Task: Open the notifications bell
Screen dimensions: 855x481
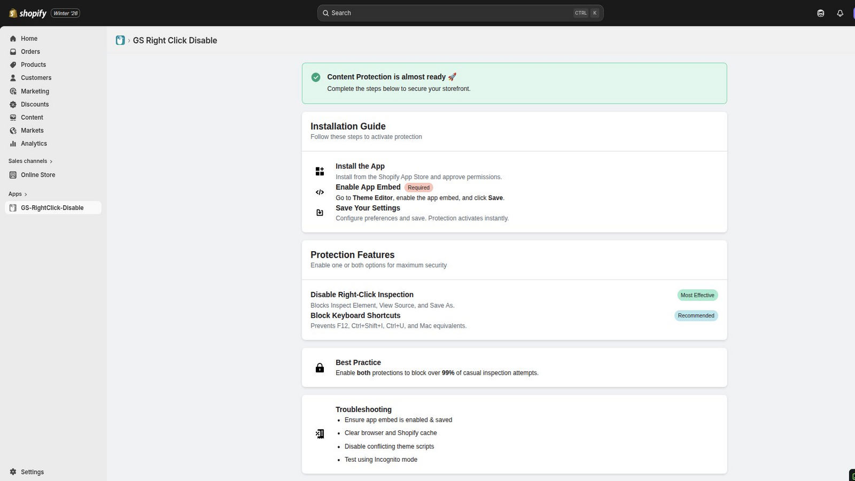Action: tap(840, 13)
